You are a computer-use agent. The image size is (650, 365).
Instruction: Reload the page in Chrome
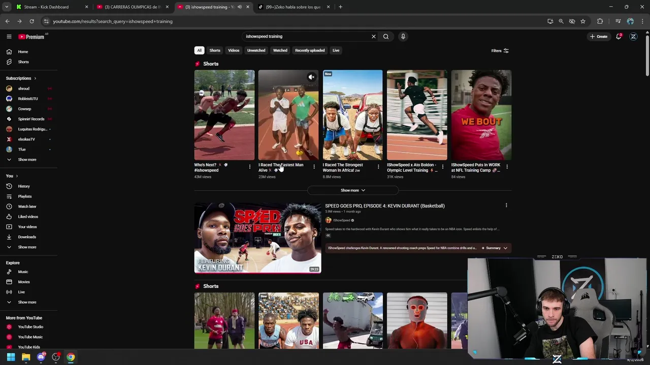tap(31, 21)
